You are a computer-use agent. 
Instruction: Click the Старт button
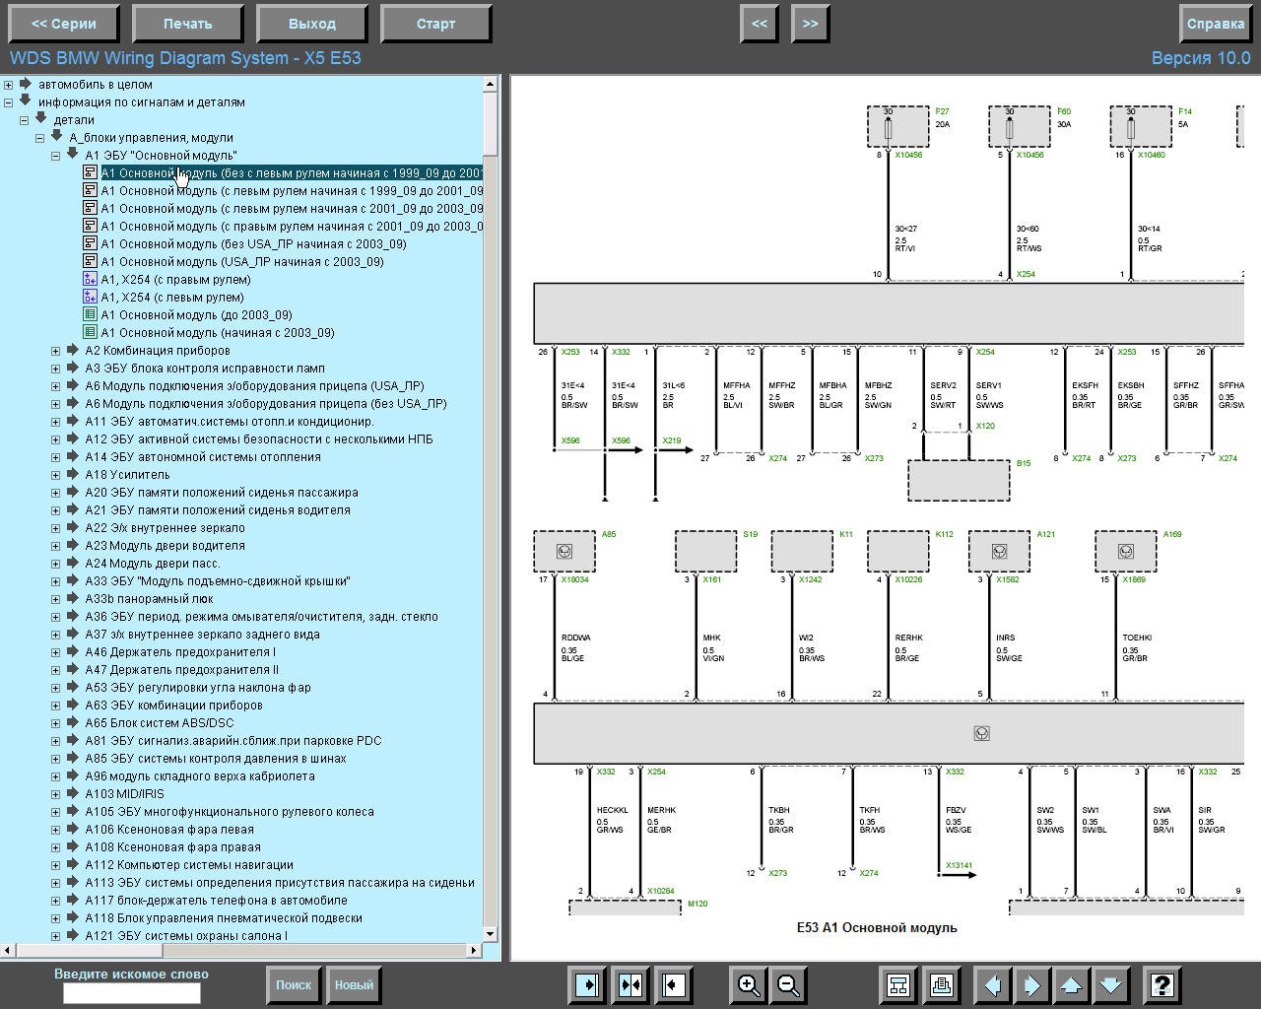click(x=435, y=24)
